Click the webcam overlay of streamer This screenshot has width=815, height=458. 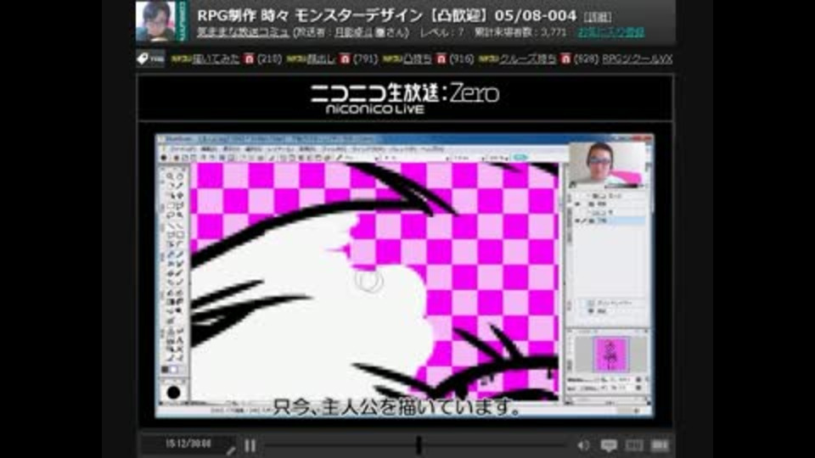point(608,165)
